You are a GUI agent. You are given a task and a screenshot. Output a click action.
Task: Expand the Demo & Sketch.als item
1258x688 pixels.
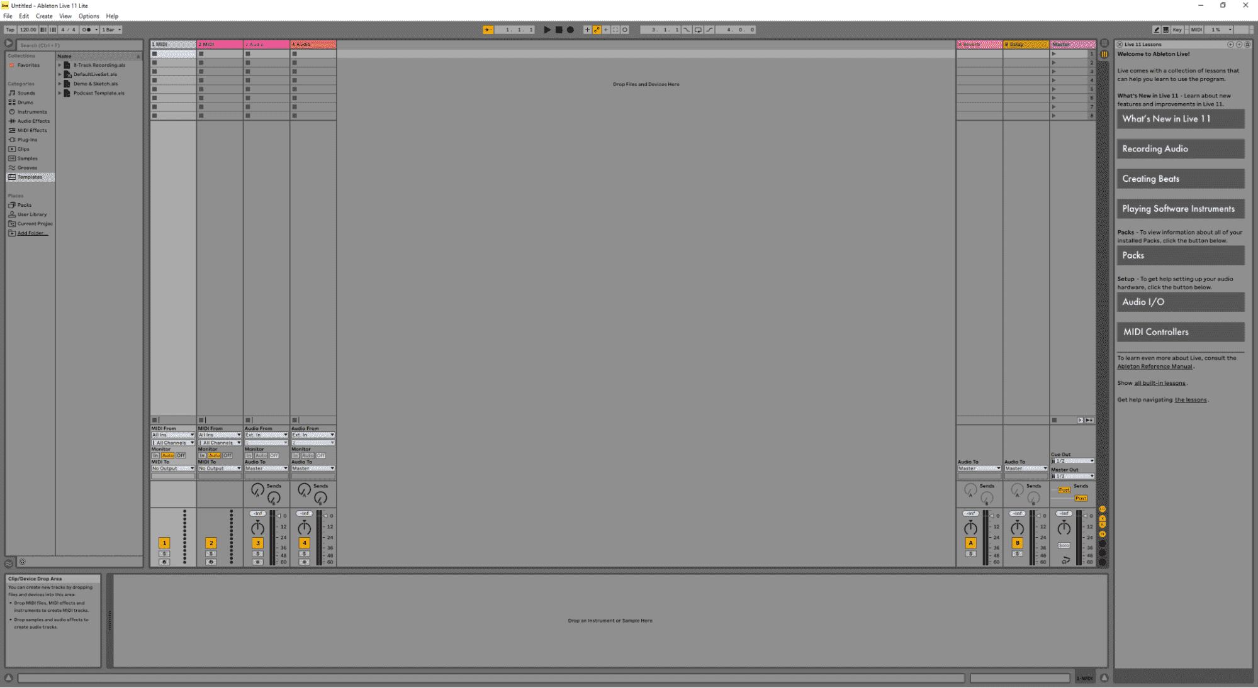[x=60, y=84]
